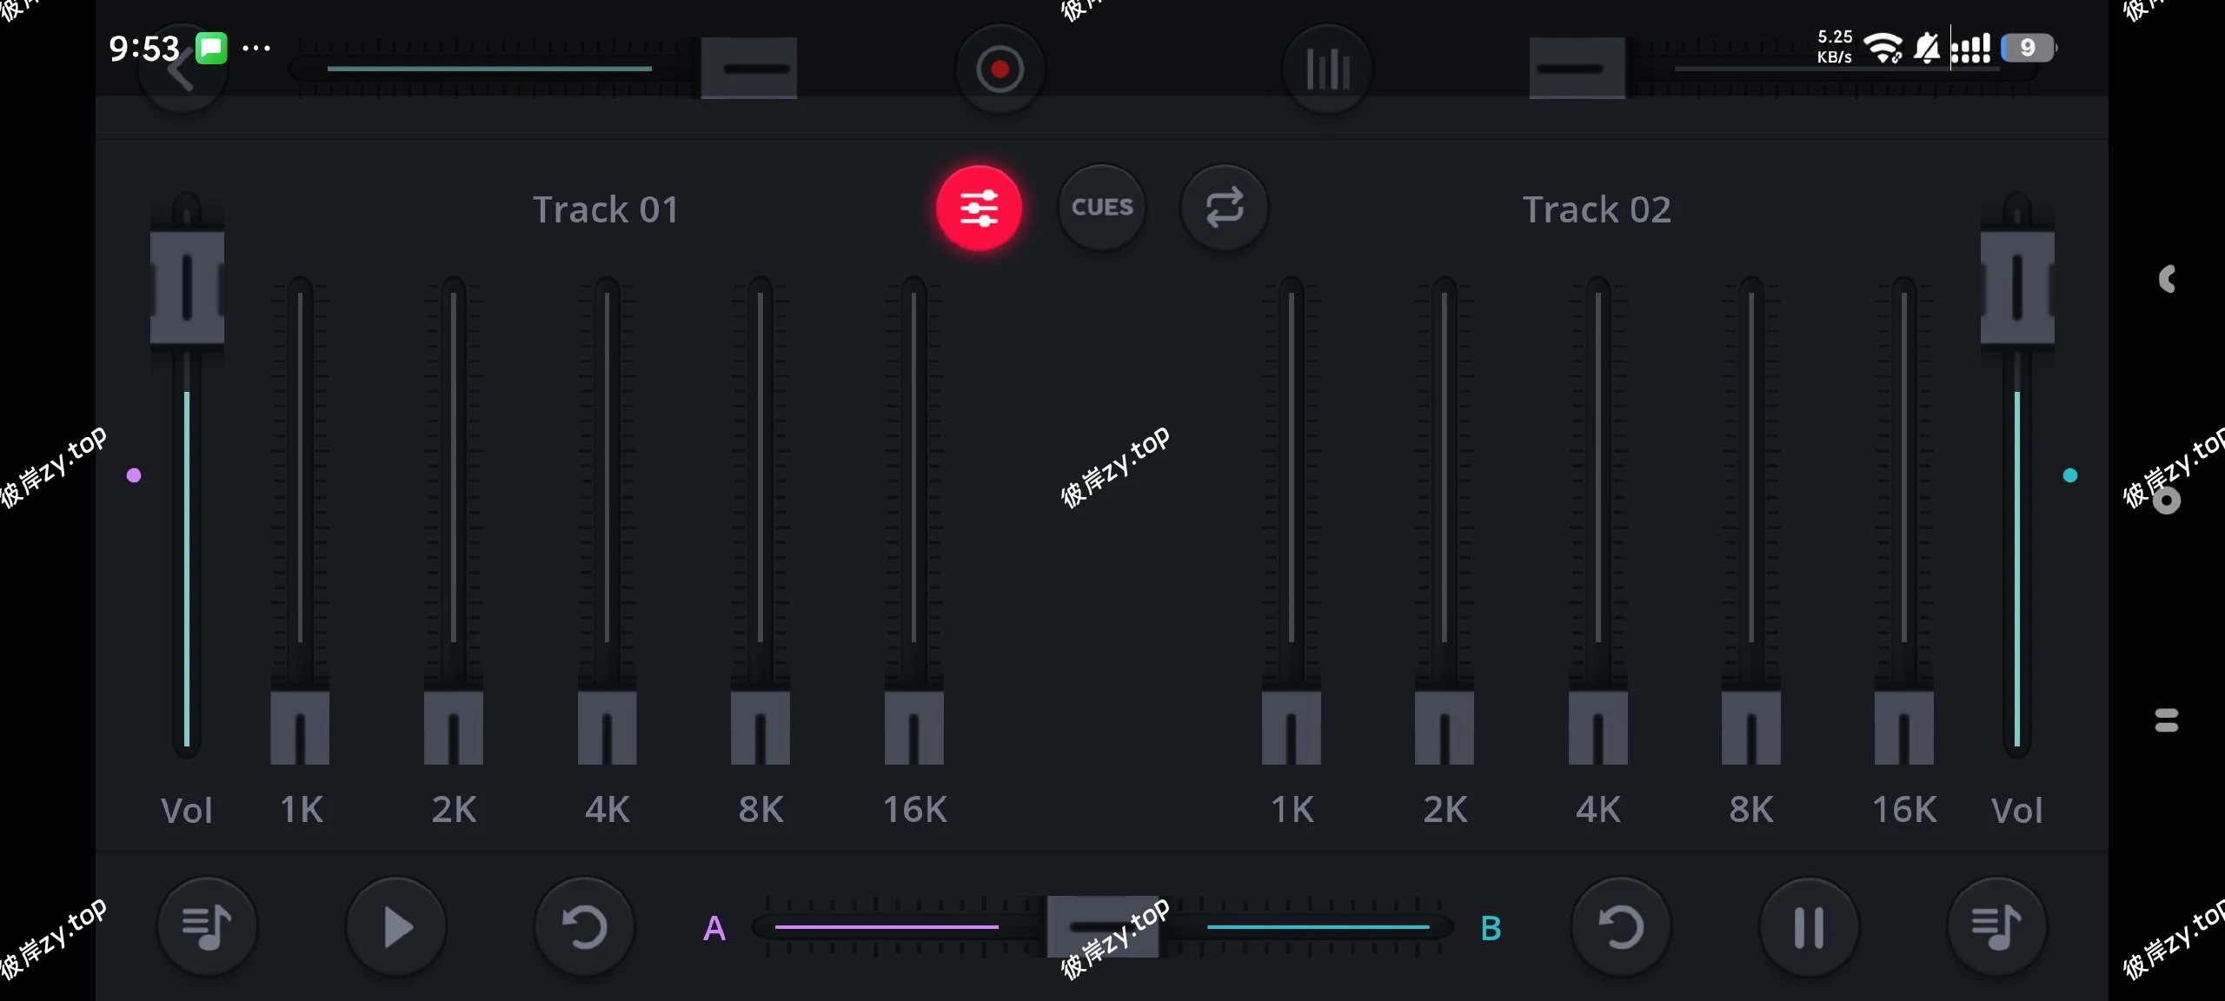Click the Track 02 4K fader knob
The height and width of the screenshot is (1001, 2225).
tap(1597, 727)
